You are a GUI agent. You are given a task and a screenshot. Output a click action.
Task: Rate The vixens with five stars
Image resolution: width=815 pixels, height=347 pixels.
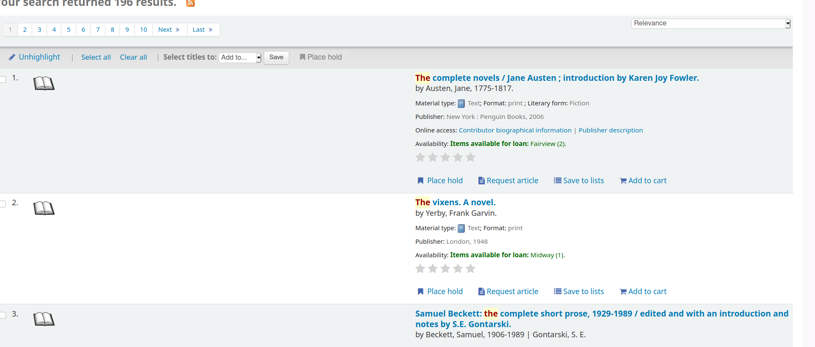tap(470, 269)
